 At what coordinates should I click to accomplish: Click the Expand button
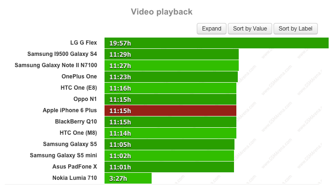tap(211, 29)
